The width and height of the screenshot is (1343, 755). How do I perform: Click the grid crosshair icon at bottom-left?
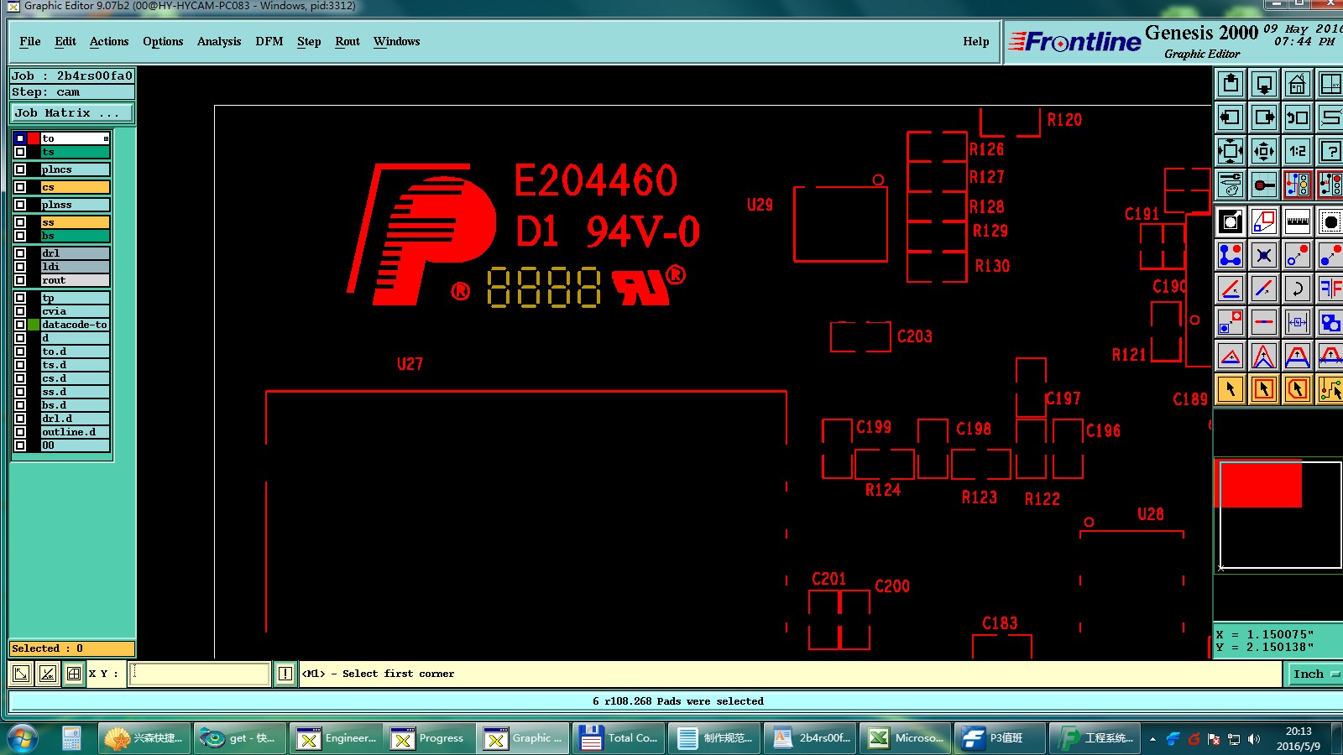pyautogui.click(x=74, y=674)
